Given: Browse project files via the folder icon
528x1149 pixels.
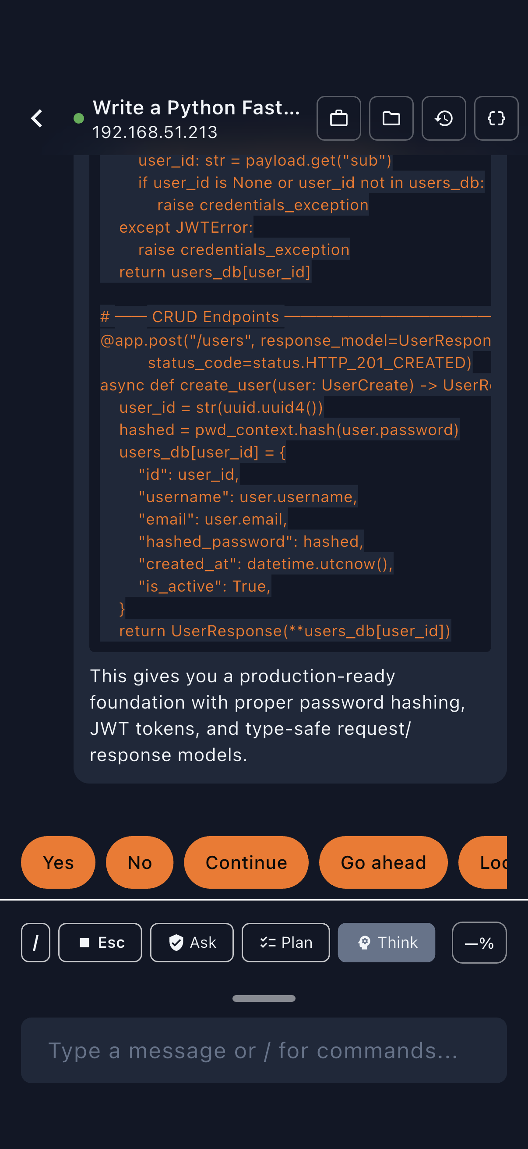Looking at the screenshot, I should coord(391,119).
